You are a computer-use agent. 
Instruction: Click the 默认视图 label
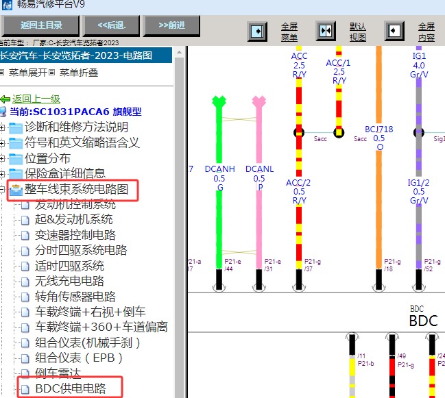pyautogui.click(x=358, y=32)
